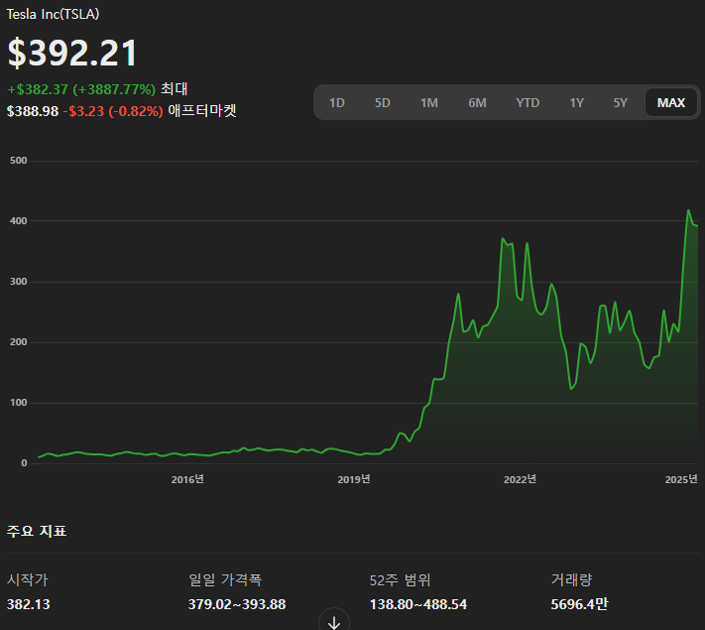This screenshot has width=705, height=630.
Task: Click the 시작가 label
Action: pyautogui.click(x=27, y=579)
